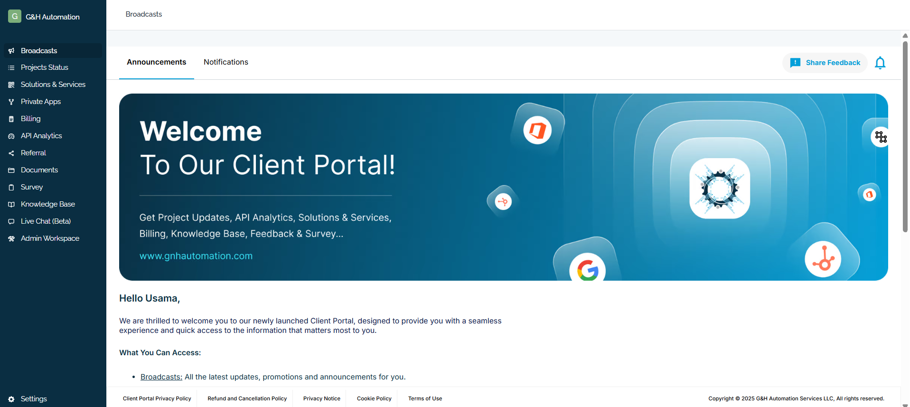
Task: Click the Welcome banner image
Action: click(x=503, y=187)
